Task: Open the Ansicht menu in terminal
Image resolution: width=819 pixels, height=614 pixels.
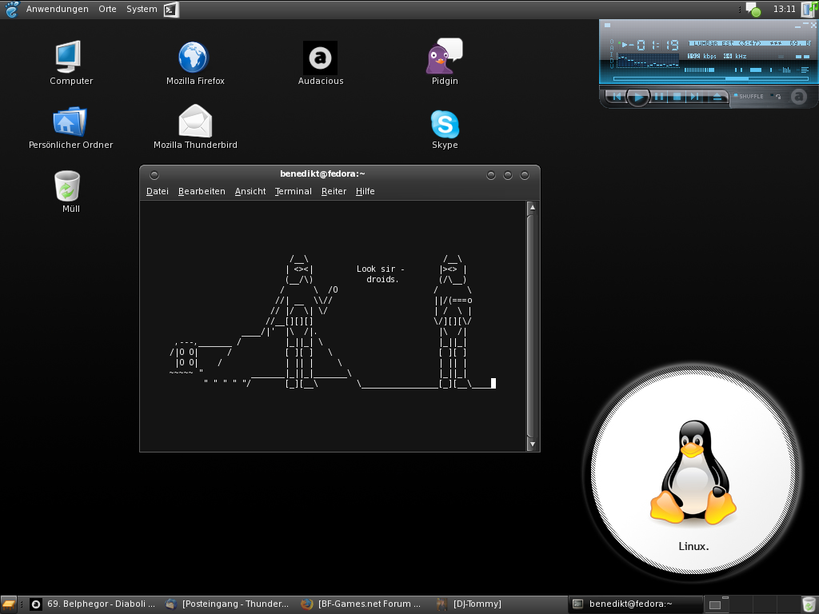Action: (250, 191)
